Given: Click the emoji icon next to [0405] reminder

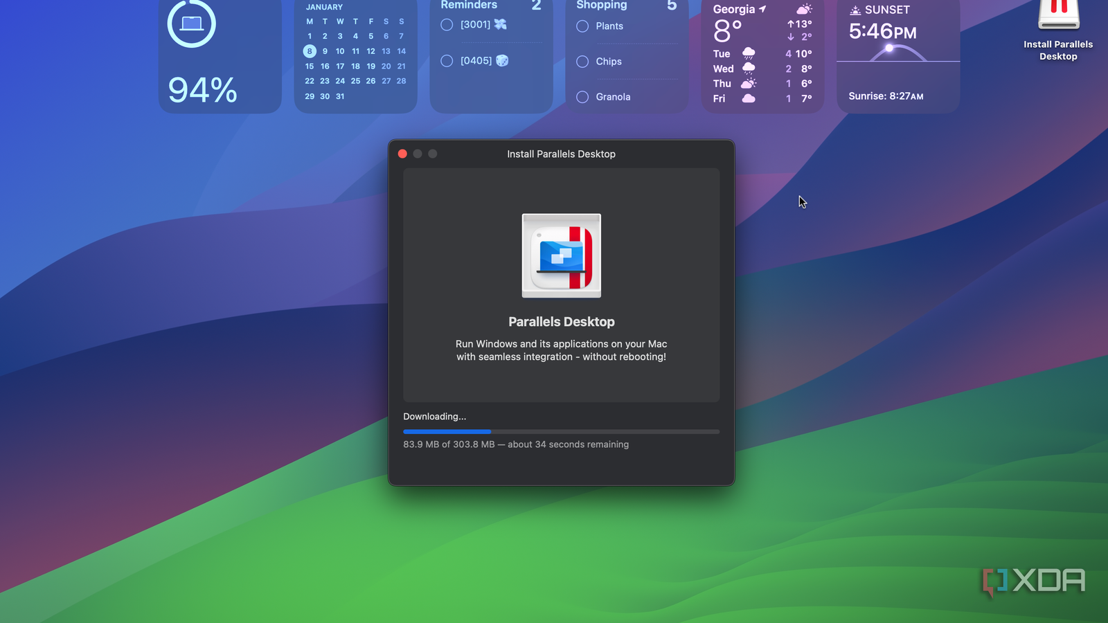Looking at the screenshot, I should tap(502, 61).
